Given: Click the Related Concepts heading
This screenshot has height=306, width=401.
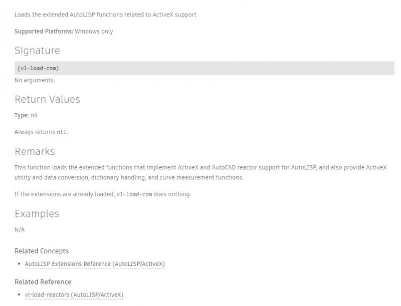Looking at the screenshot, I should [42, 251].
